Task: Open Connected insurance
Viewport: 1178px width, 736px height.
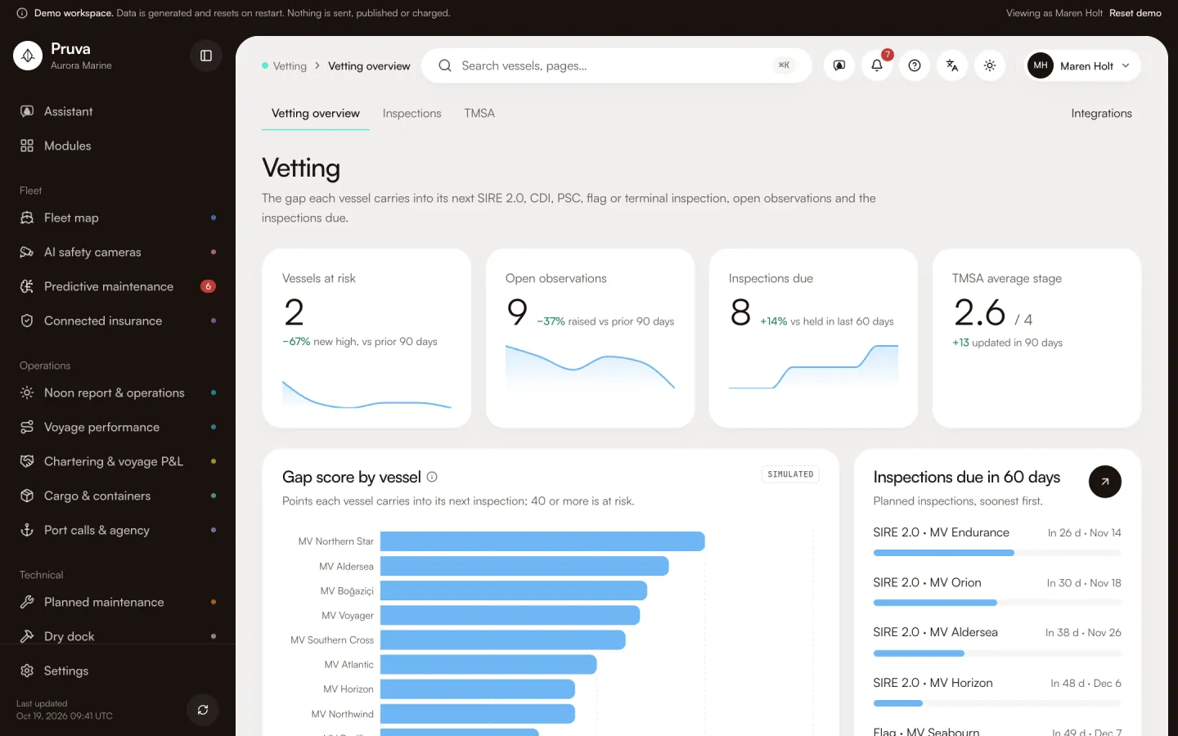Action: [x=118, y=321]
